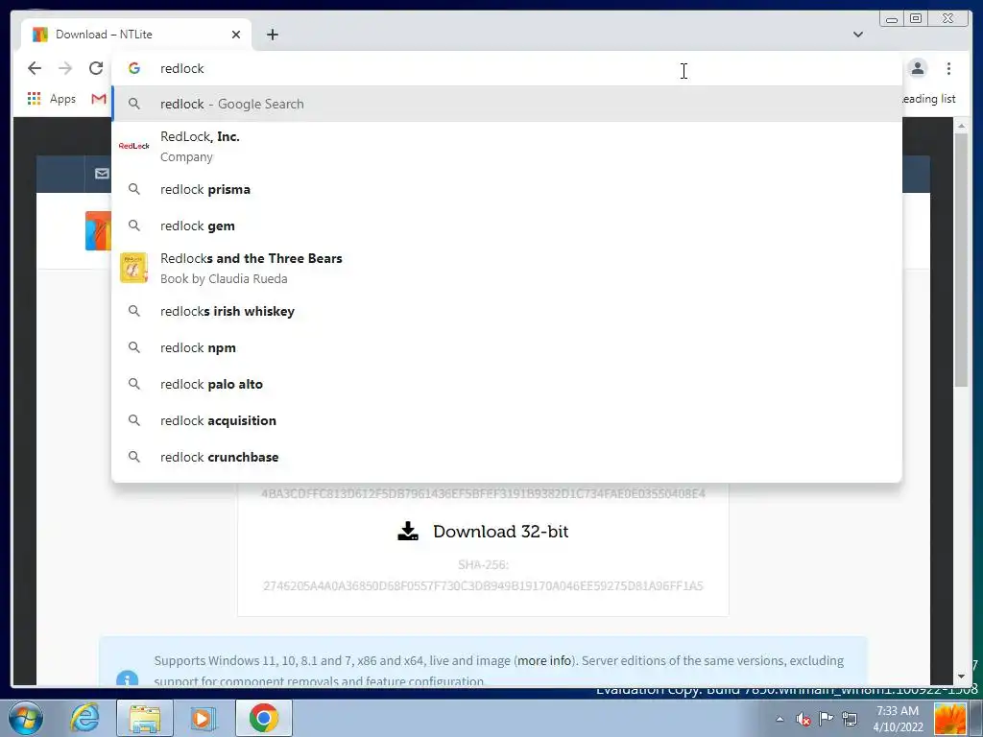Click the search icon beside redlock npm
Image resolution: width=983 pixels, height=737 pixels.
(x=134, y=347)
